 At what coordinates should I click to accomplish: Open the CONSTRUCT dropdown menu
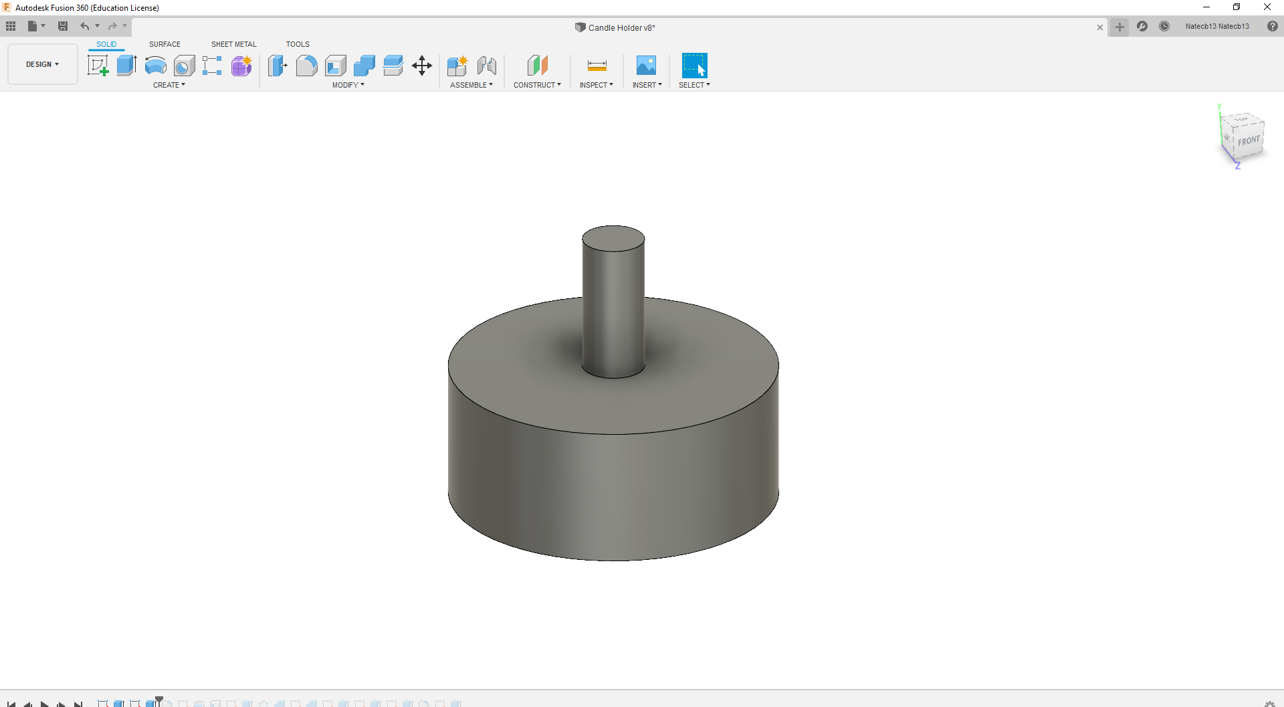(x=537, y=85)
